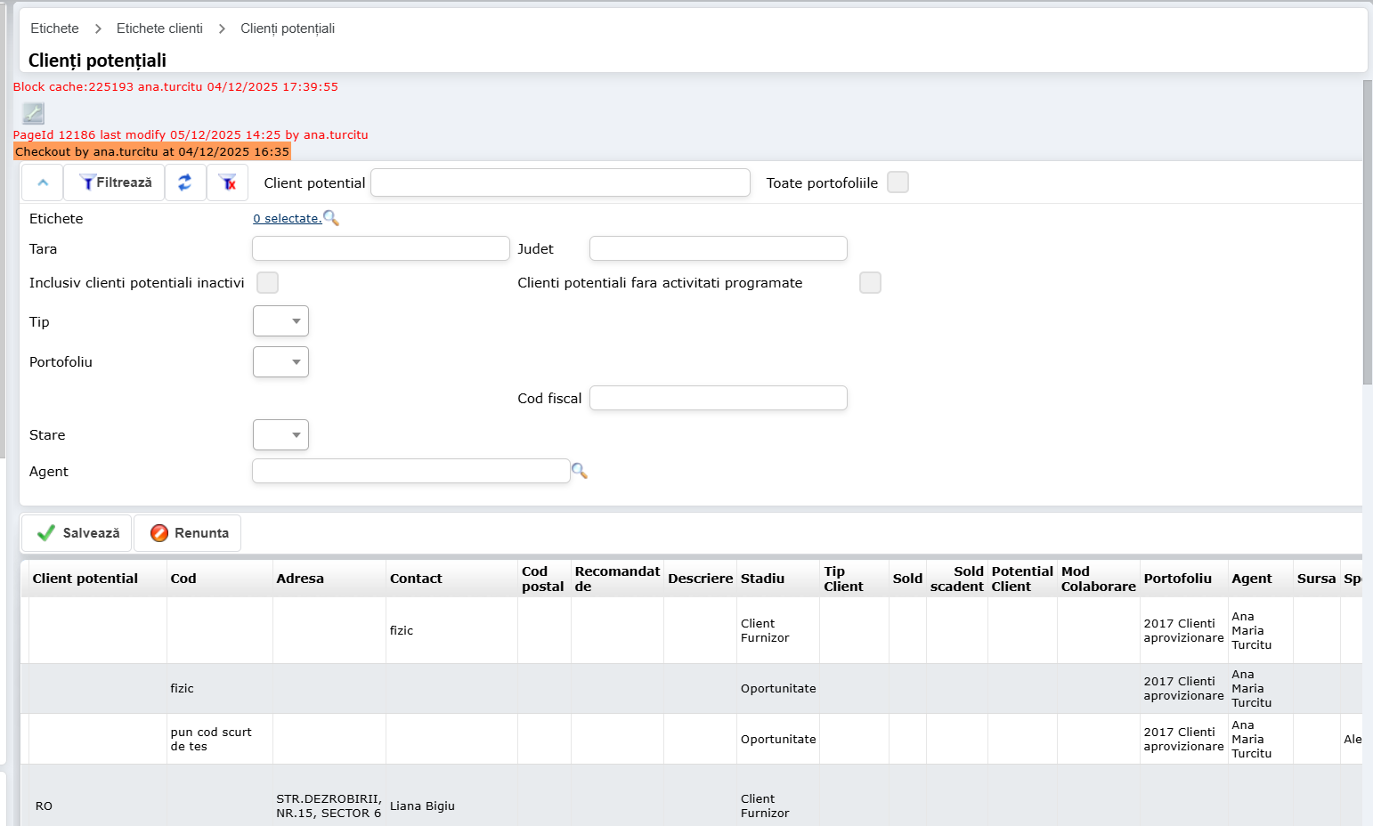Image resolution: width=1373 pixels, height=826 pixels.
Task: Open the Tip dropdown
Action: tap(280, 321)
